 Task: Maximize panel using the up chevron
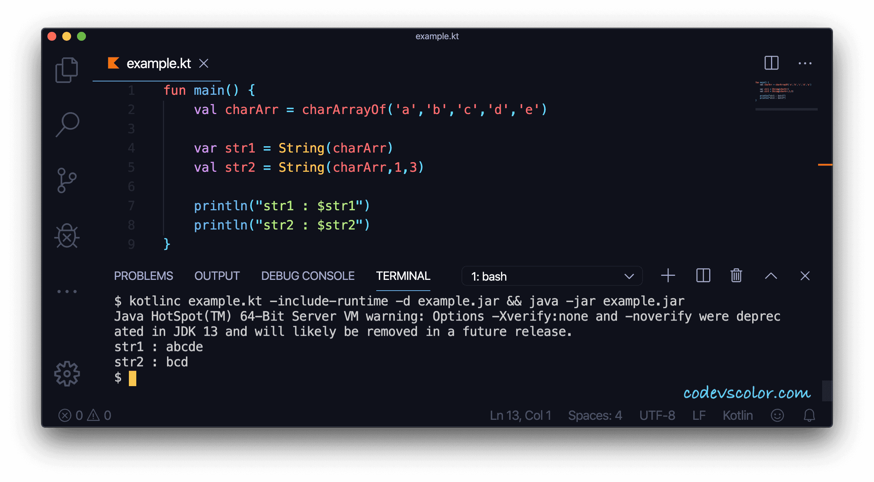click(x=771, y=276)
